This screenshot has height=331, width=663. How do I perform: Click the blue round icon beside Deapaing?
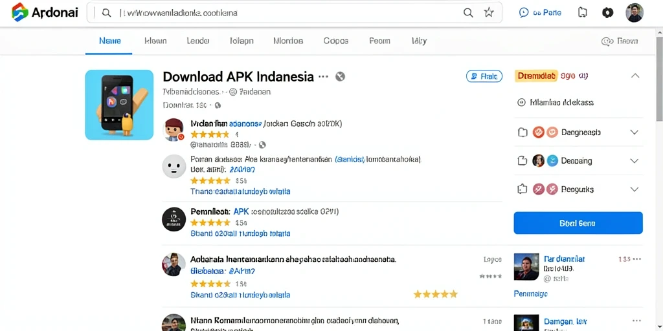553,160
